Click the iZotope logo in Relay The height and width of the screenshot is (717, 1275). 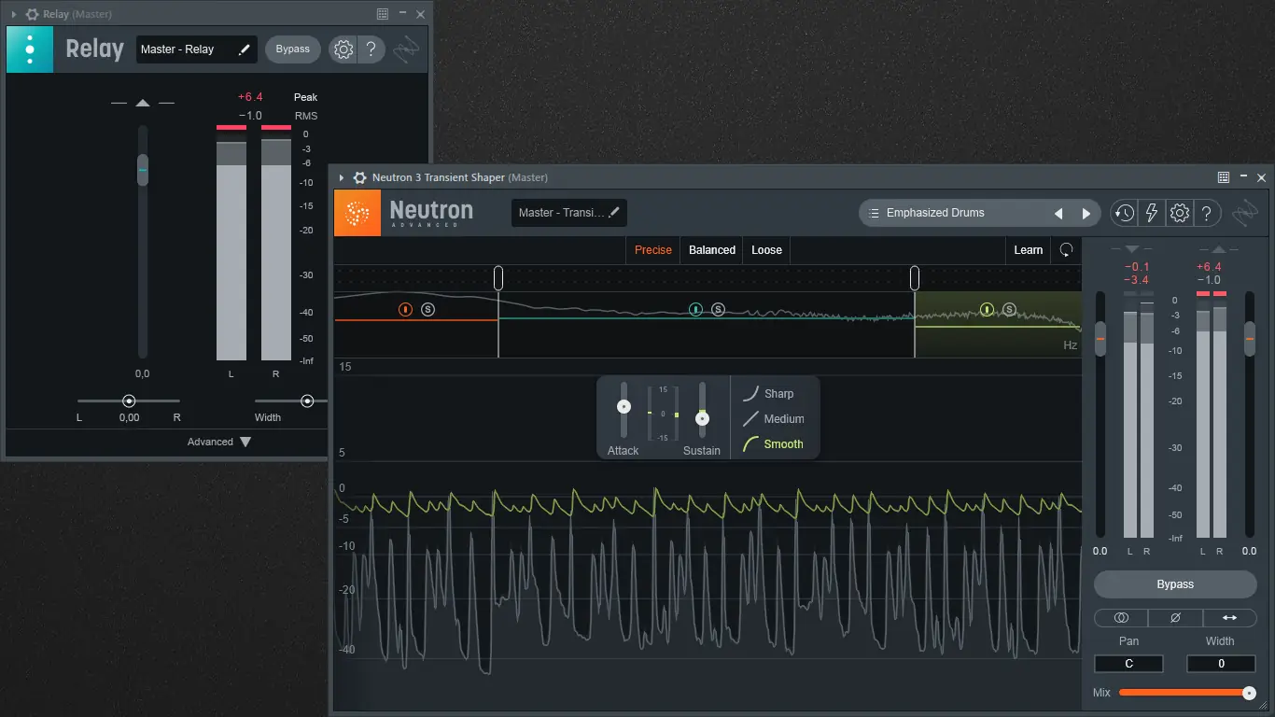click(406, 49)
